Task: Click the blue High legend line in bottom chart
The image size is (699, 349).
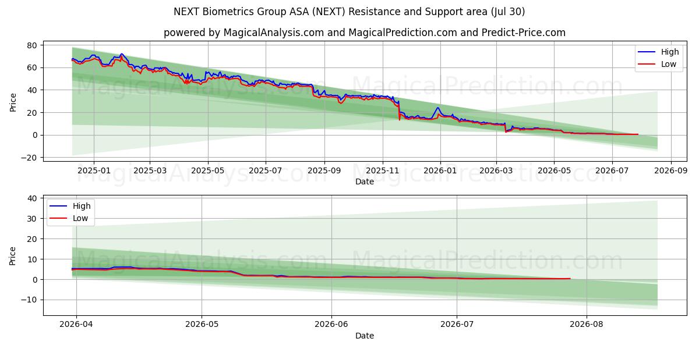Action: (58, 206)
